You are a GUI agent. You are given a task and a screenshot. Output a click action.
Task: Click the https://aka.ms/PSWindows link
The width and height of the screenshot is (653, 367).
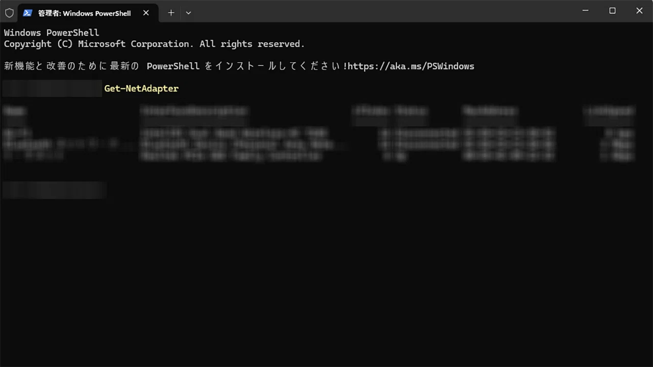point(411,66)
